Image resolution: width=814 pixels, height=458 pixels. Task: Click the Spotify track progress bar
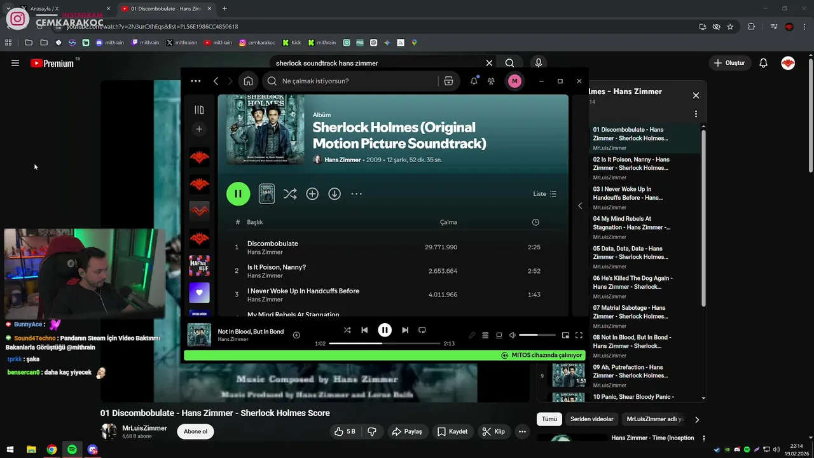click(385, 343)
